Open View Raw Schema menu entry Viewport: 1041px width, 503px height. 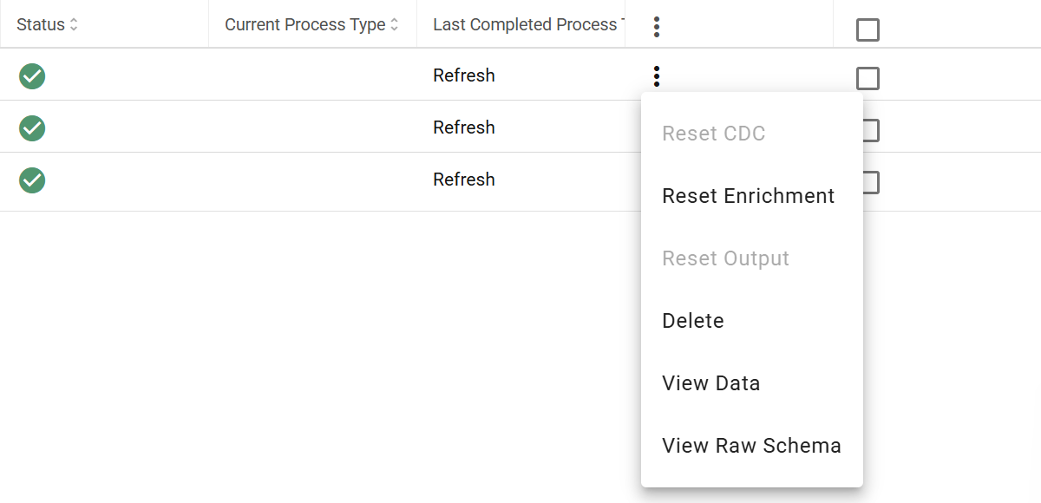[x=752, y=446]
